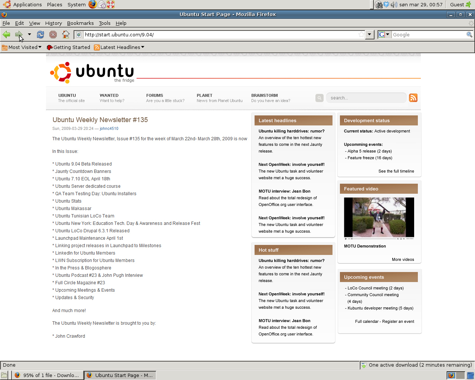This screenshot has width=475, height=380.
Task: Open the Help menu in Firefox
Action: [x=121, y=23]
